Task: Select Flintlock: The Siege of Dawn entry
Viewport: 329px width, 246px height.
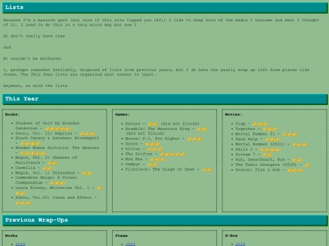Action: (x=169, y=169)
